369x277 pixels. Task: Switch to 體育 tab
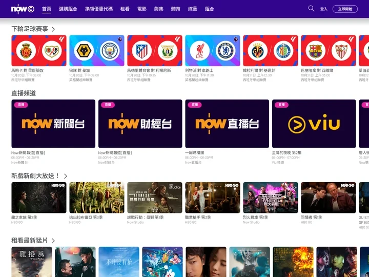click(x=175, y=9)
